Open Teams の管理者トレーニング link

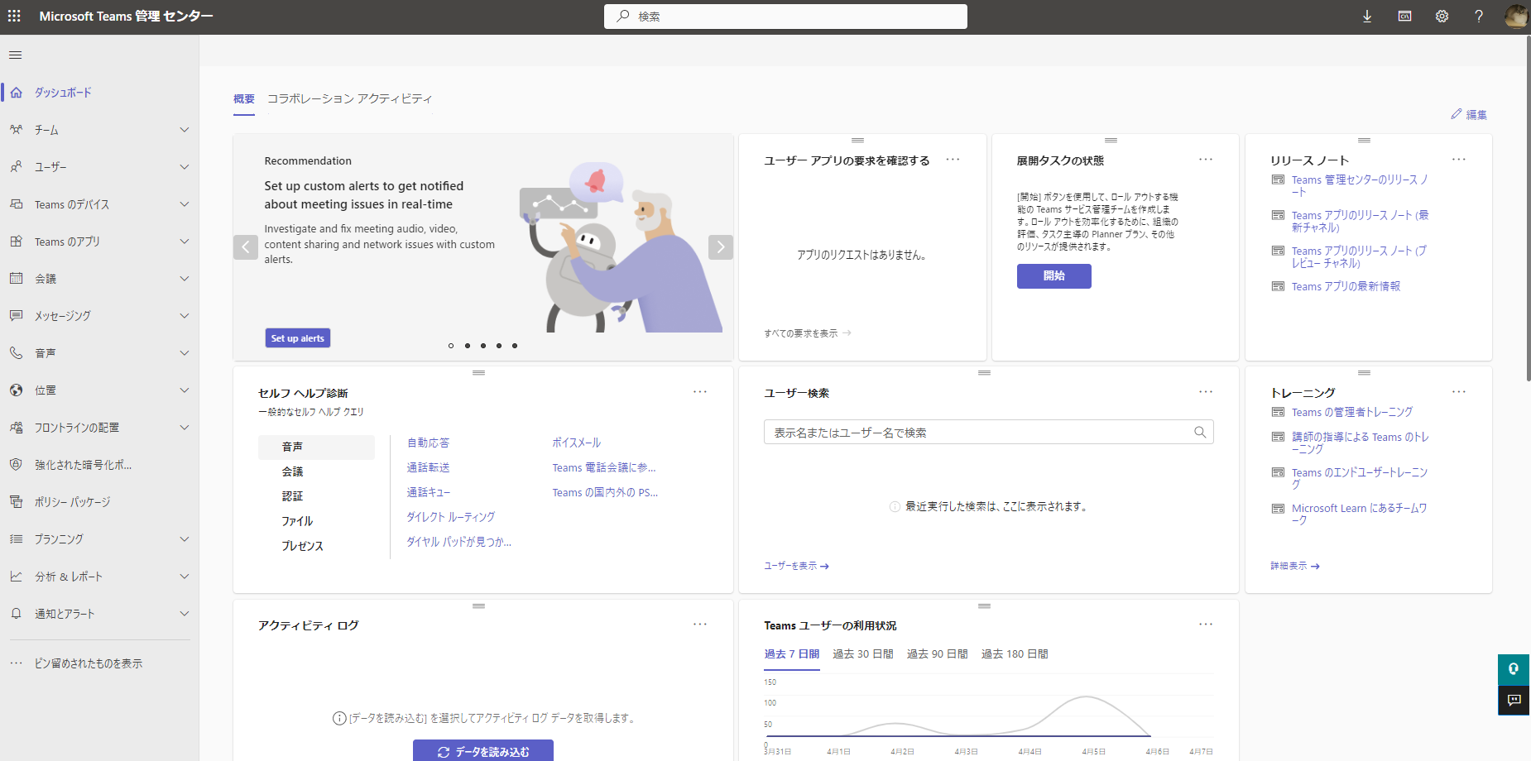1352,413
